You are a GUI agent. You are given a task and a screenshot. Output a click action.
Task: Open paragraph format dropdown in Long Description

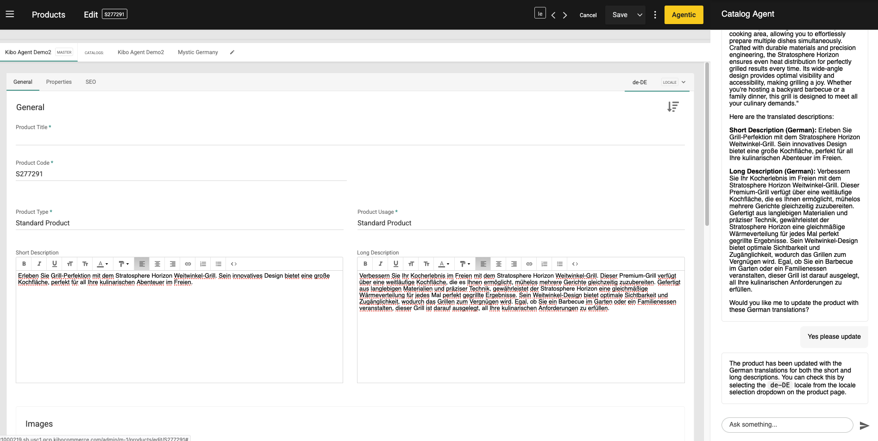click(465, 264)
